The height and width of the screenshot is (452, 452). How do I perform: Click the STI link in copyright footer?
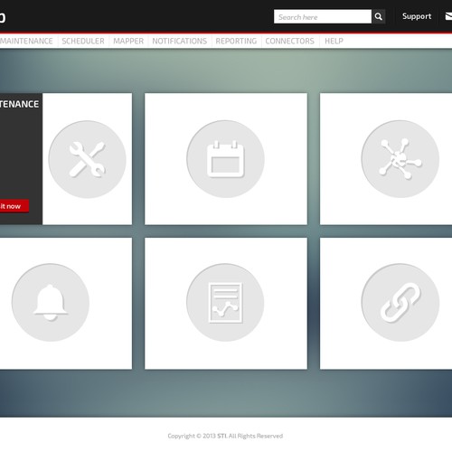221,436
